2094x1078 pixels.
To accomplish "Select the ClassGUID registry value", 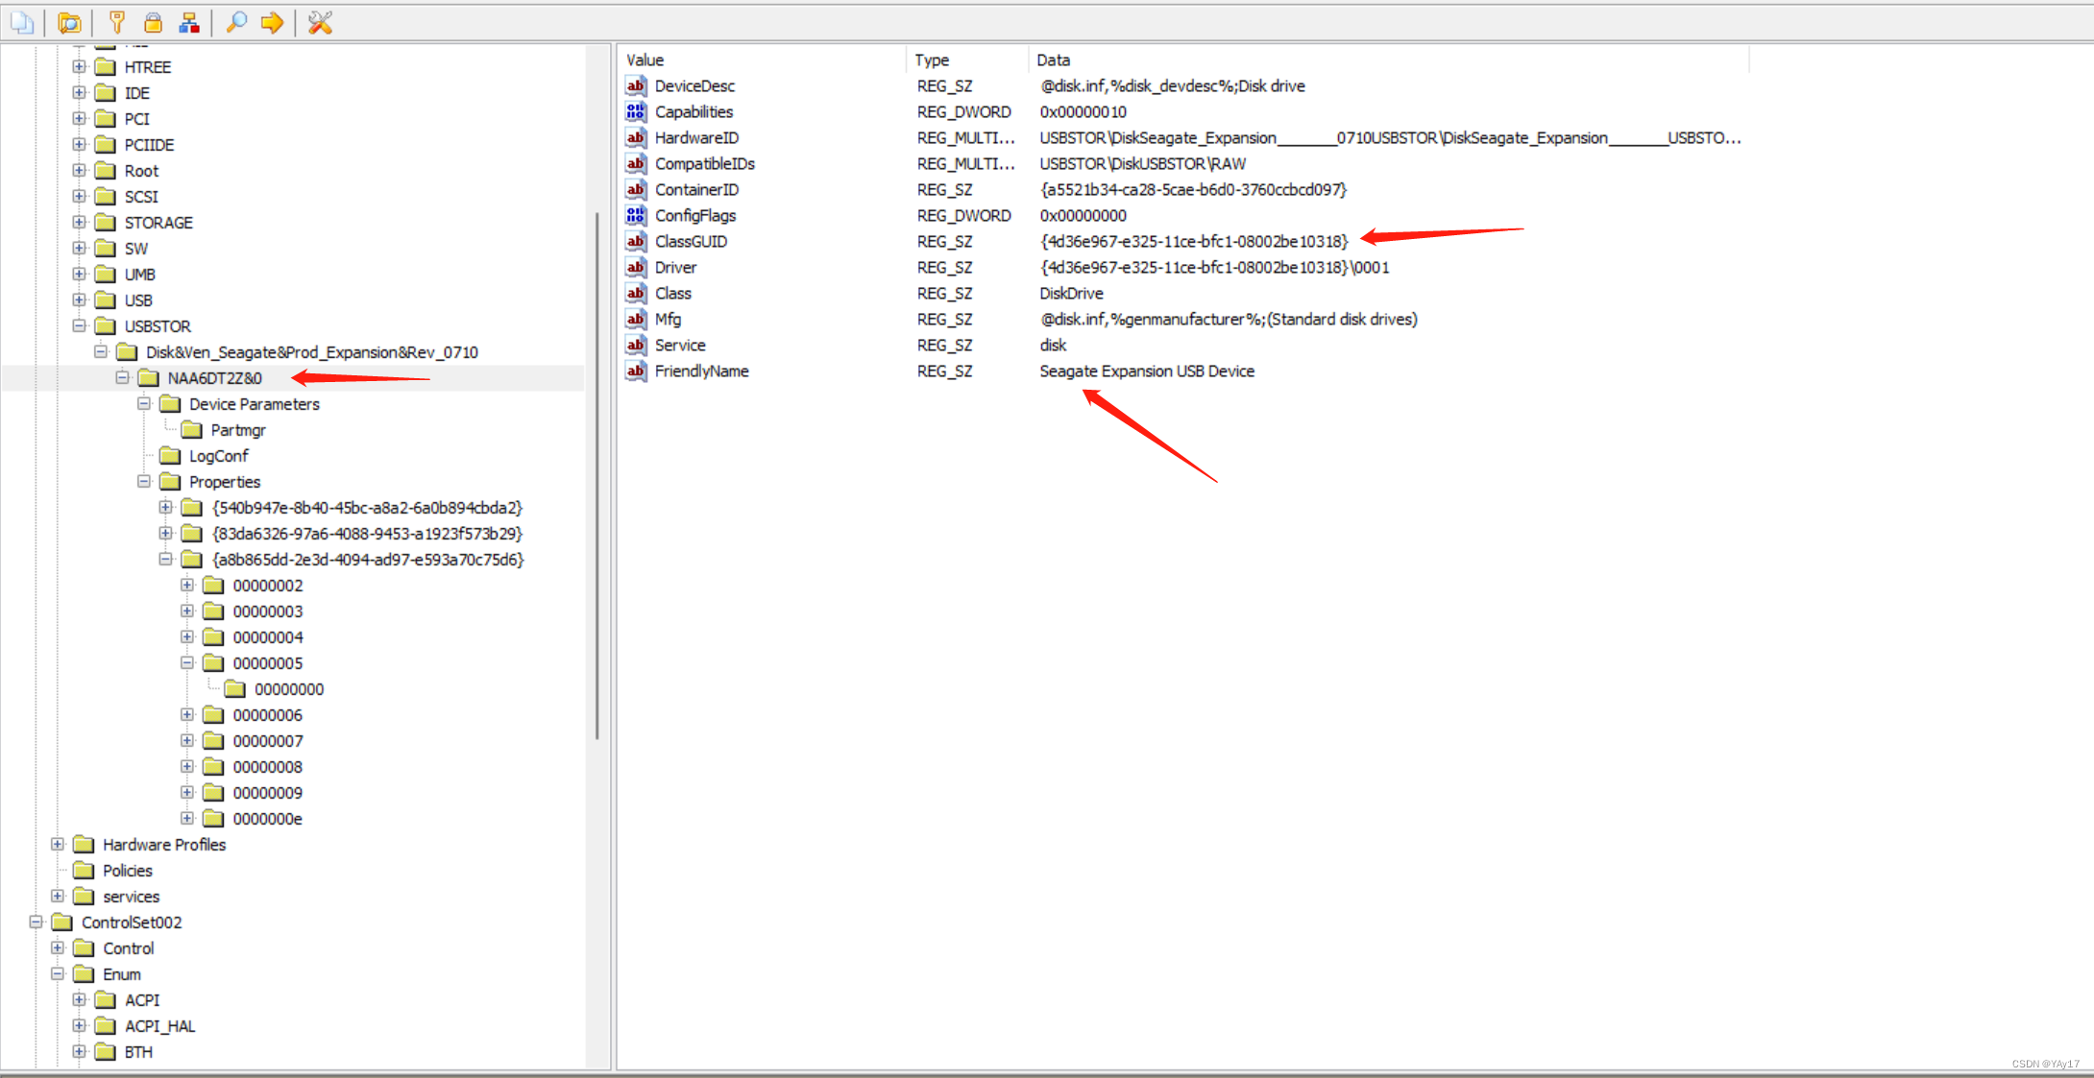I will pos(691,241).
